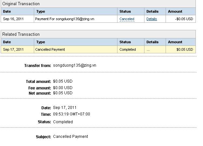Select the Subject value Cancelled Payment
Image resolution: width=203 pixels, height=146 pixels.
(x=71, y=137)
